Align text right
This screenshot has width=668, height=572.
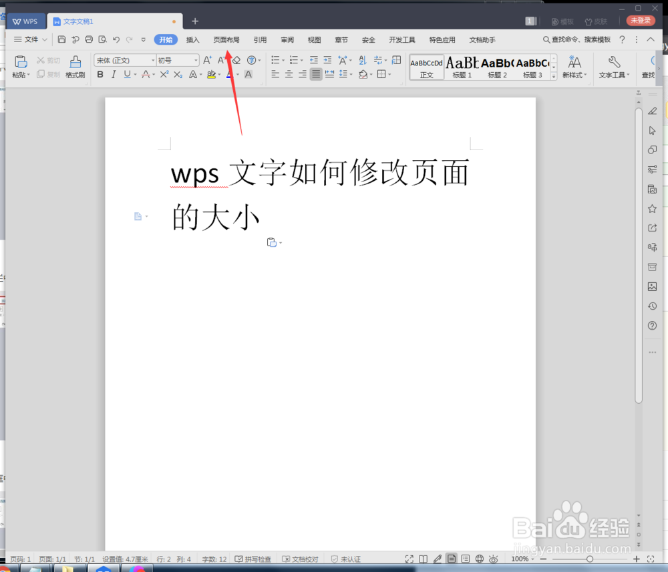click(x=303, y=75)
